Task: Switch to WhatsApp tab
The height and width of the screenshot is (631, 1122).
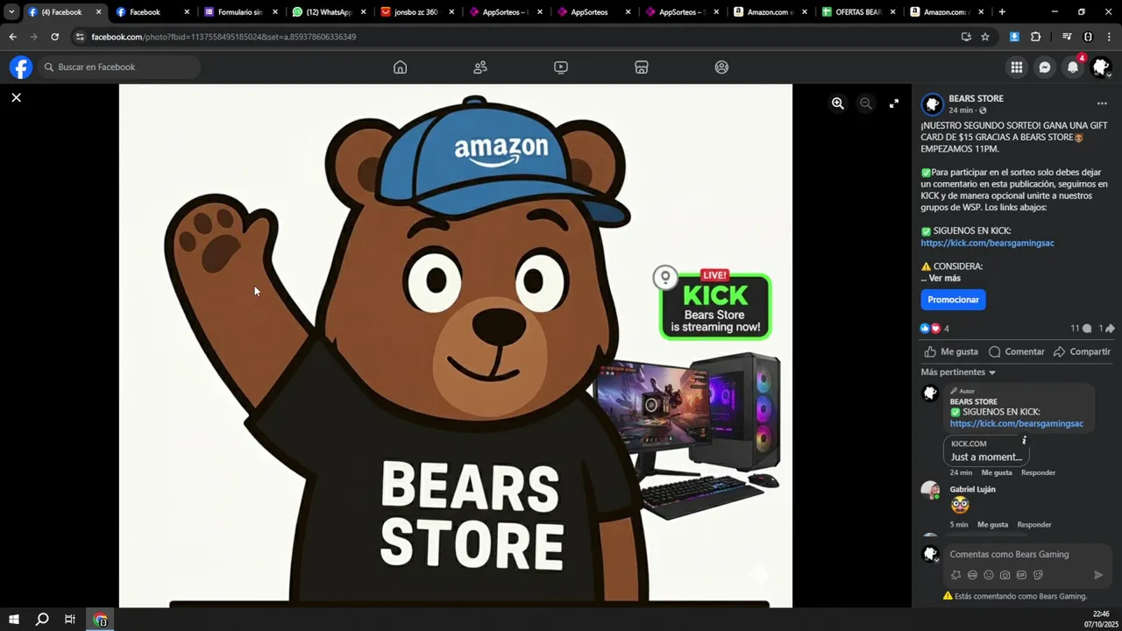Action: pyautogui.click(x=329, y=12)
